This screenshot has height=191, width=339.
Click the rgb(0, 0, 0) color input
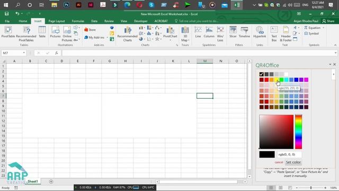289,154
